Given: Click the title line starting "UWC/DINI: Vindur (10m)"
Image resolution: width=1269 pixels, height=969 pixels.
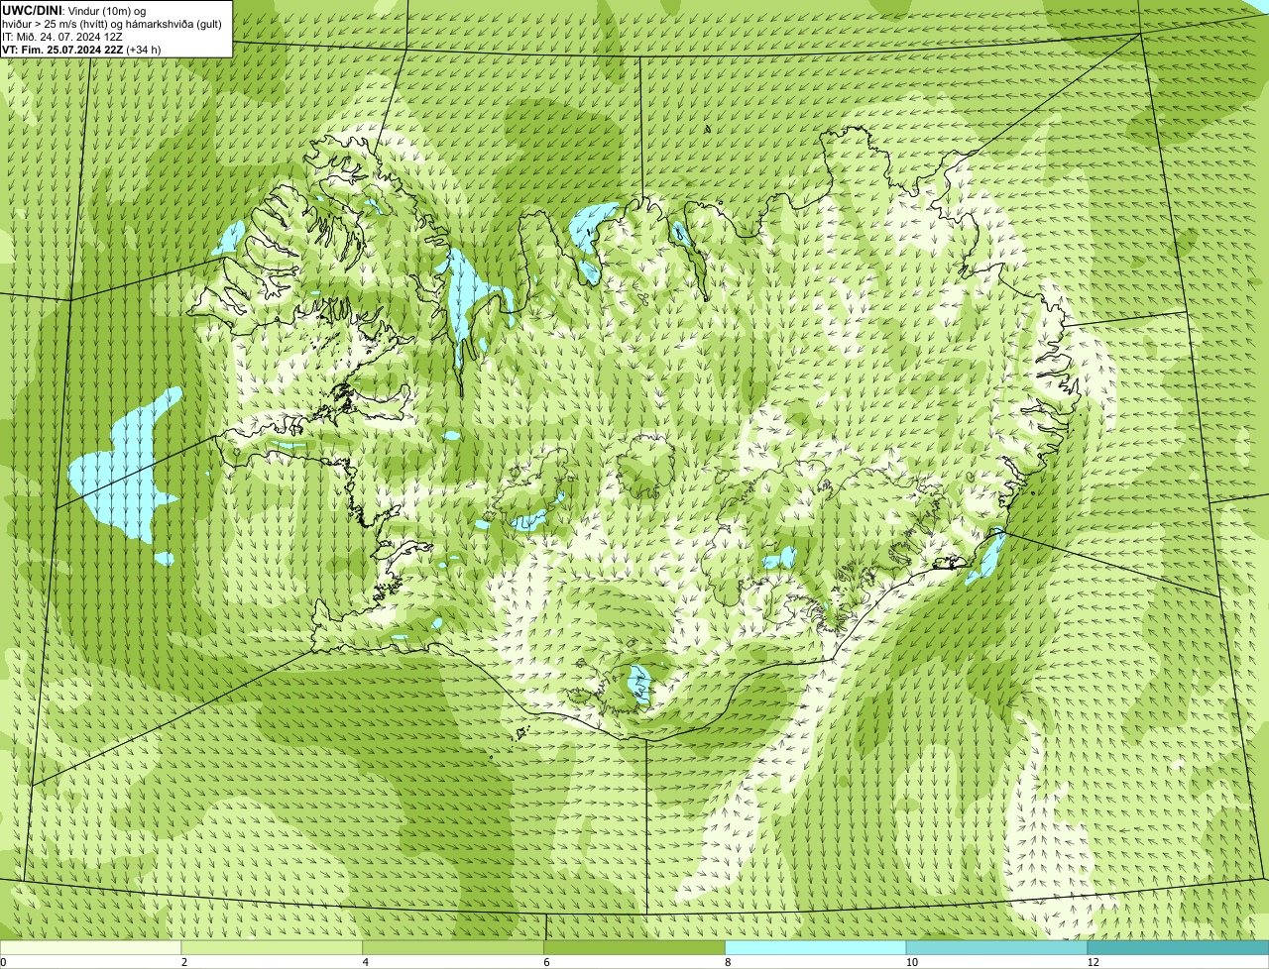Looking at the screenshot, I should click(74, 10).
